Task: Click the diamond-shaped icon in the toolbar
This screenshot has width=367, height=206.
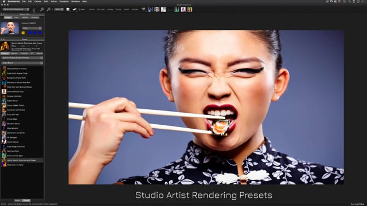Action: click(143, 9)
